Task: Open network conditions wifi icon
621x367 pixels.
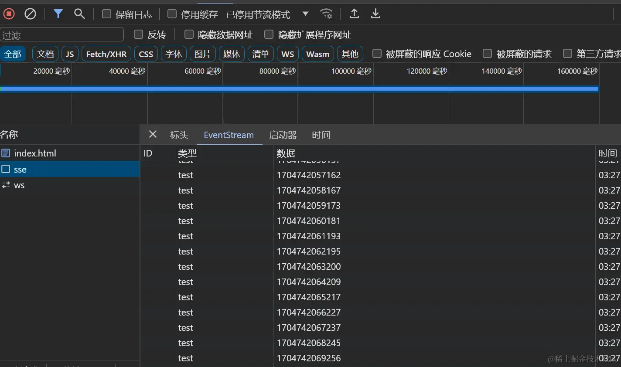Action: pos(326,14)
